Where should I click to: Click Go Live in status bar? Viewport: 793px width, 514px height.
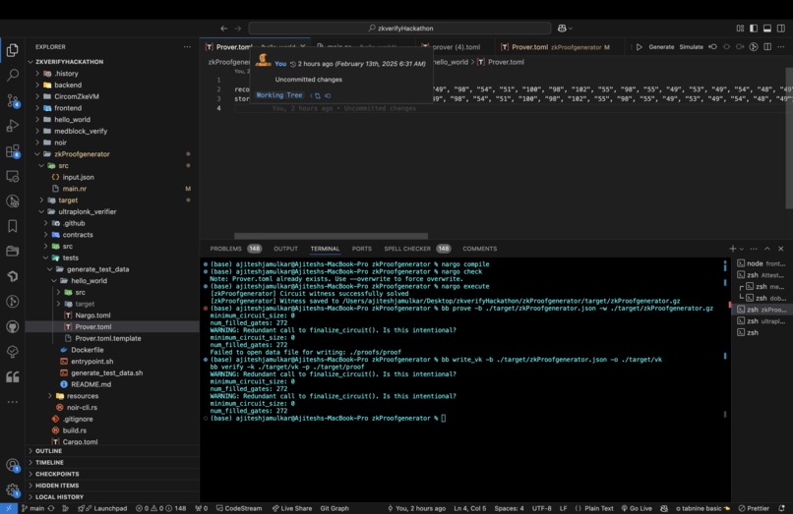tap(637, 508)
